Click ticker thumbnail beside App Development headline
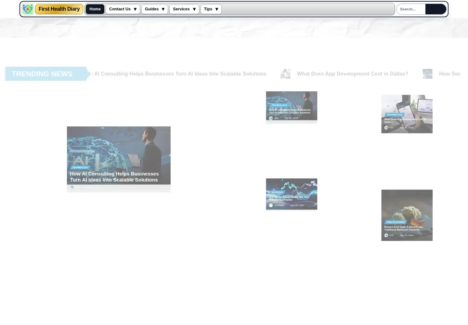The width and height of the screenshot is (468, 325). (x=286, y=74)
